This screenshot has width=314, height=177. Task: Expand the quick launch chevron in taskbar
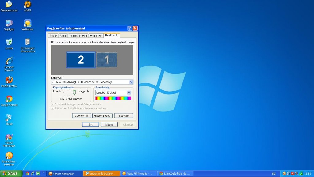[43, 173]
